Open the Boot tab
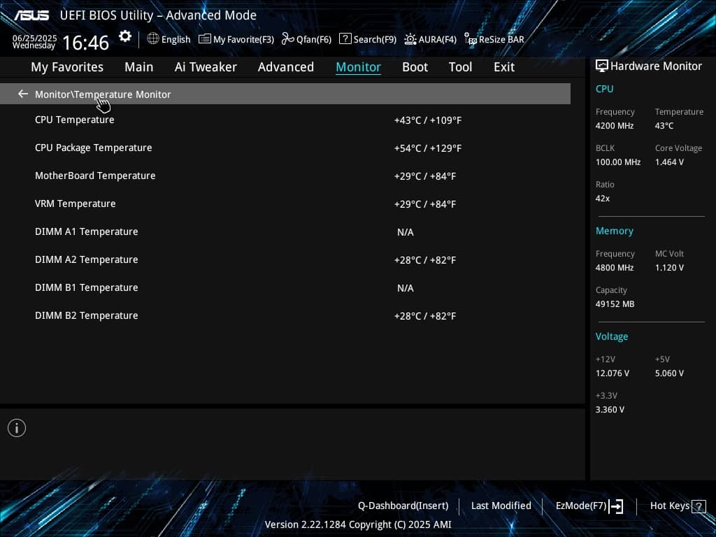The image size is (716, 537). point(415,67)
